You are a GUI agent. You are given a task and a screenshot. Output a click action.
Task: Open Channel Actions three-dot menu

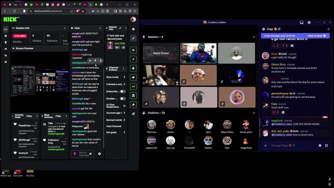point(123,69)
